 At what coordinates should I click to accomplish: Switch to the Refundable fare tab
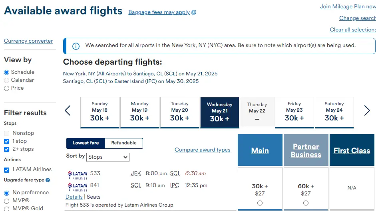(124, 143)
